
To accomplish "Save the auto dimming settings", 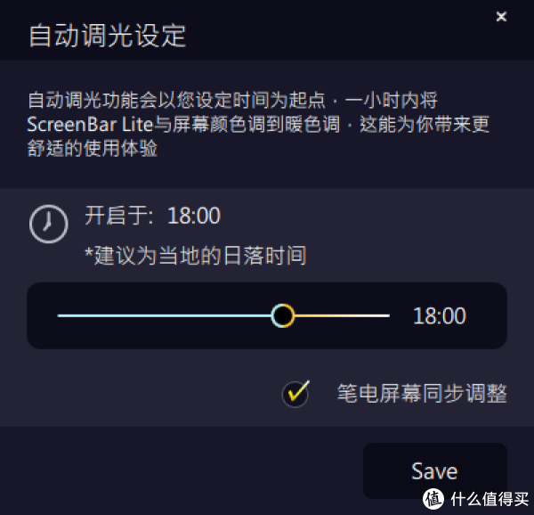I will (x=435, y=471).
